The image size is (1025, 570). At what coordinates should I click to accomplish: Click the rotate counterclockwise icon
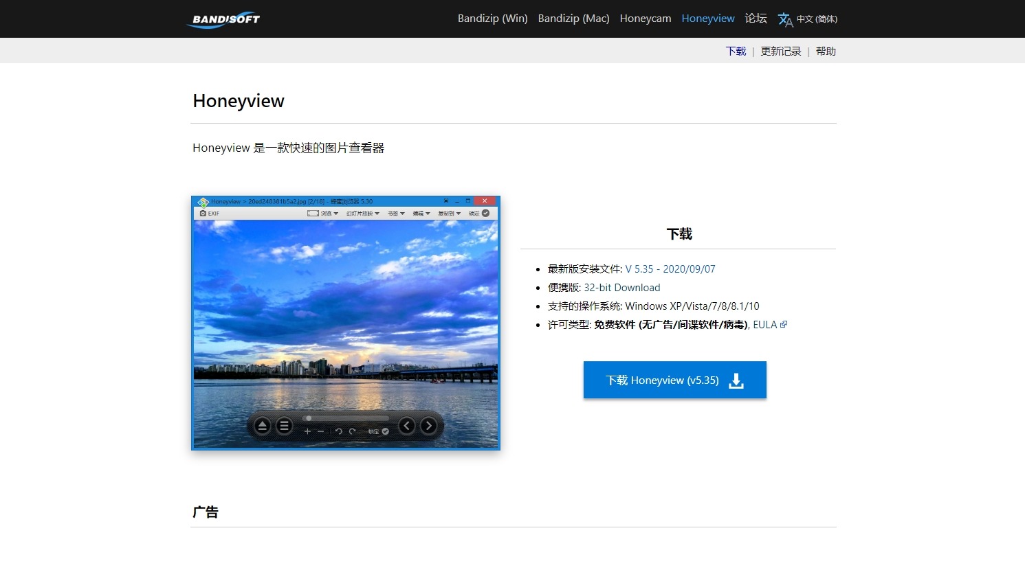pyautogui.click(x=338, y=431)
